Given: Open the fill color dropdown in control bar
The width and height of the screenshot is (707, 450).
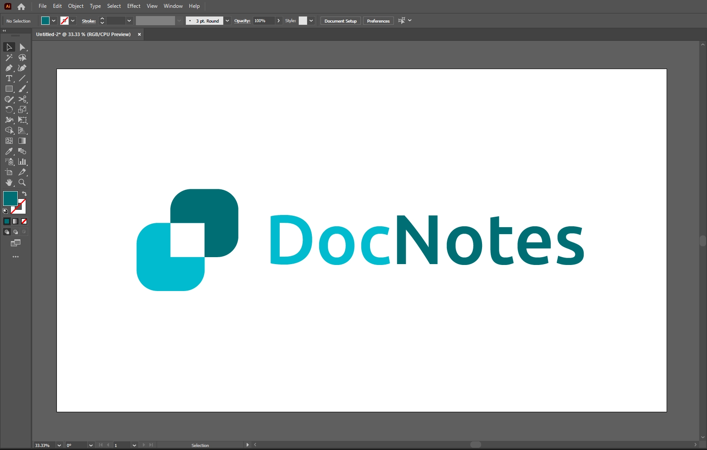Looking at the screenshot, I should pos(54,21).
